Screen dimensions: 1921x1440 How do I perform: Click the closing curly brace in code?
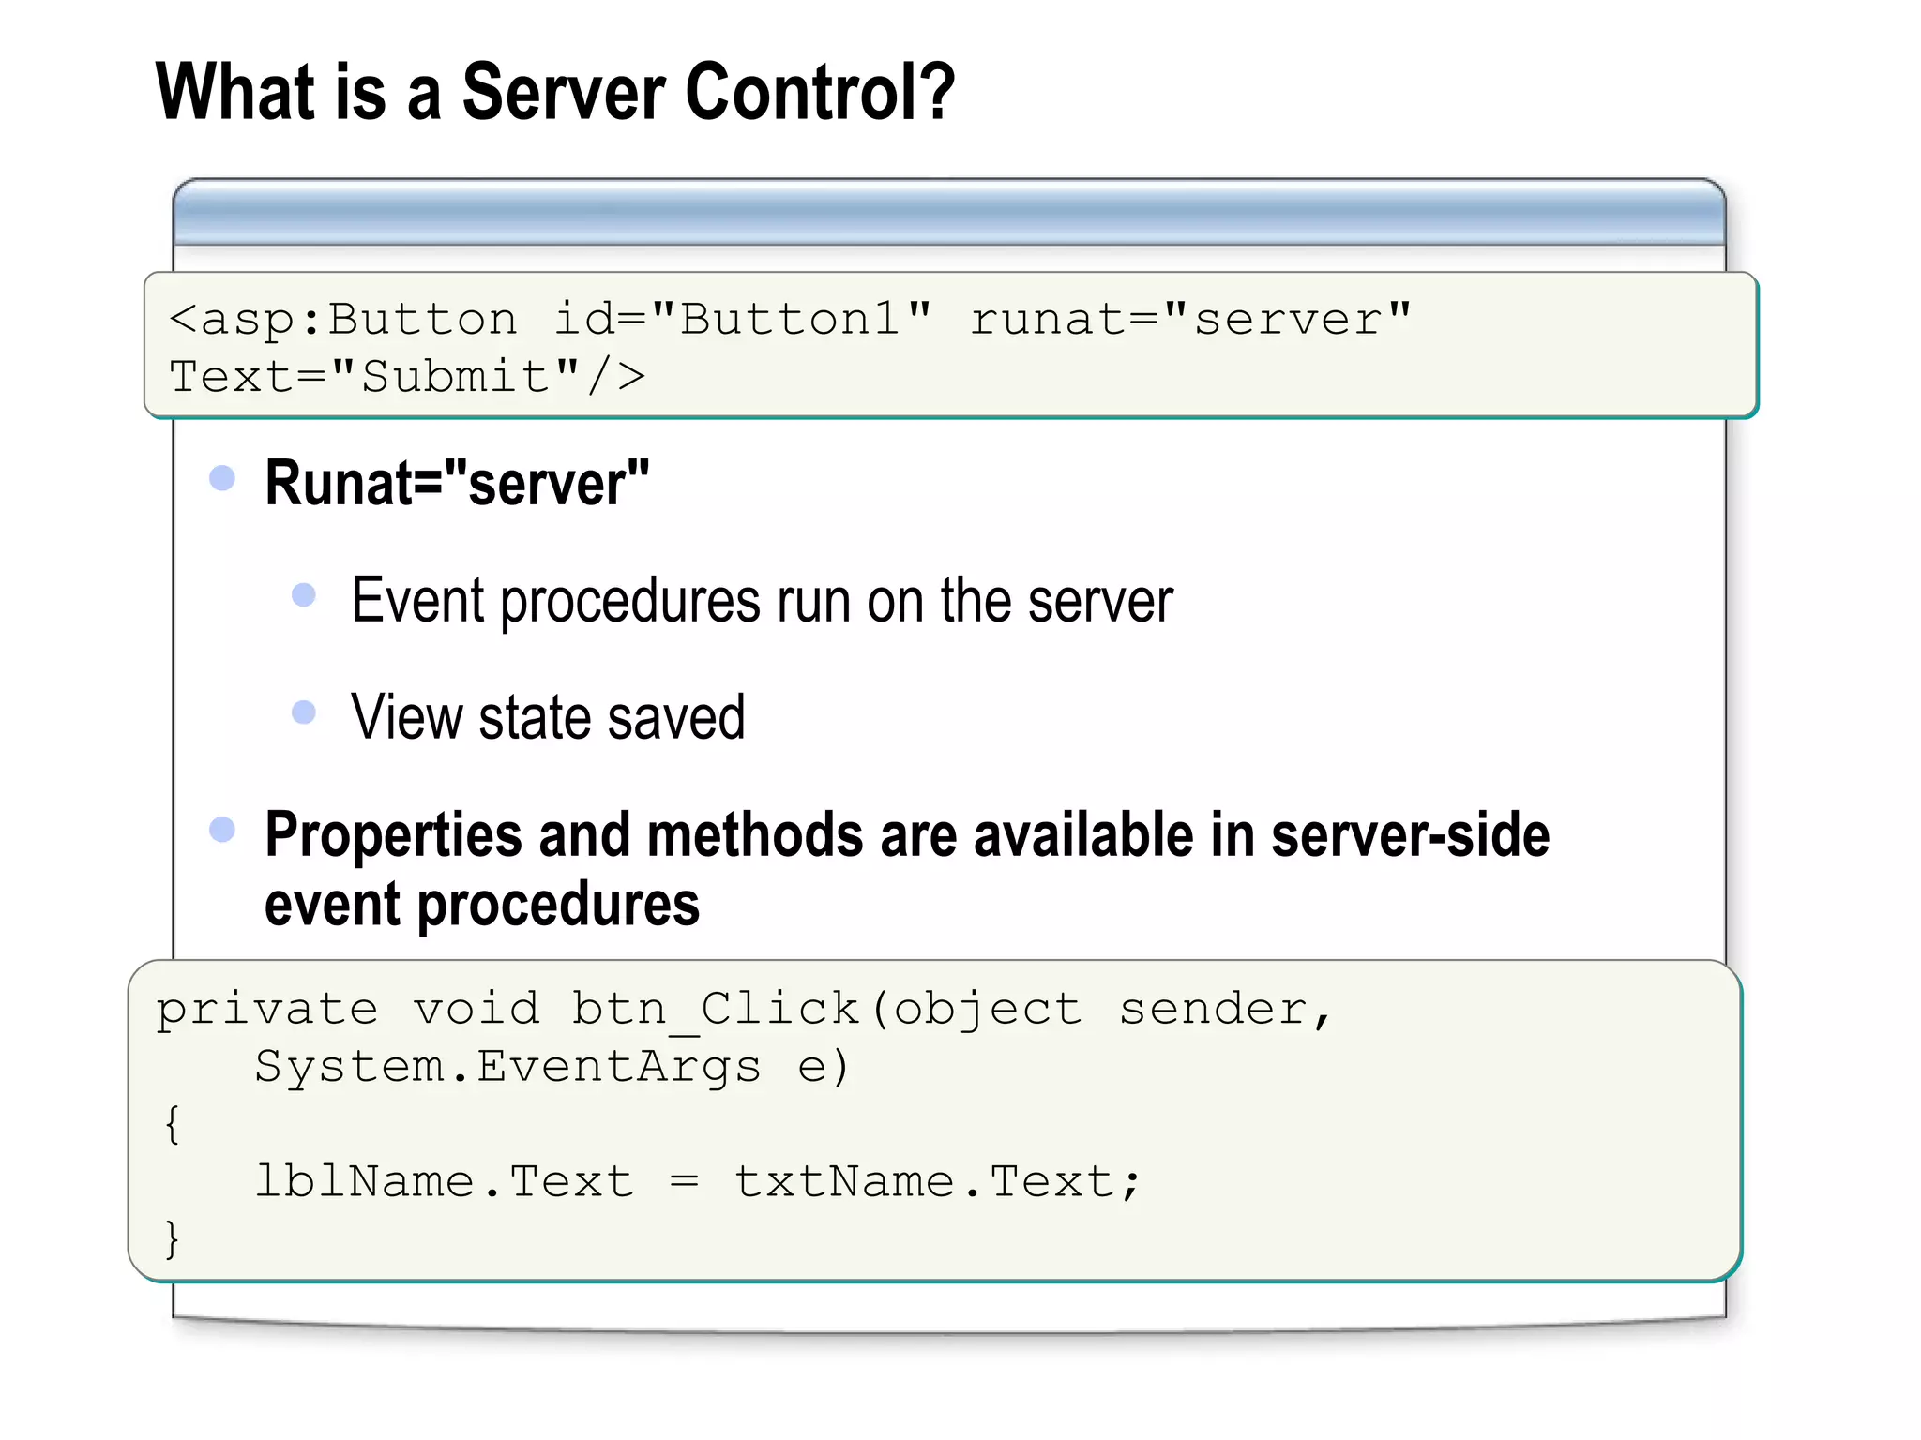click(x=172, y=1238)
